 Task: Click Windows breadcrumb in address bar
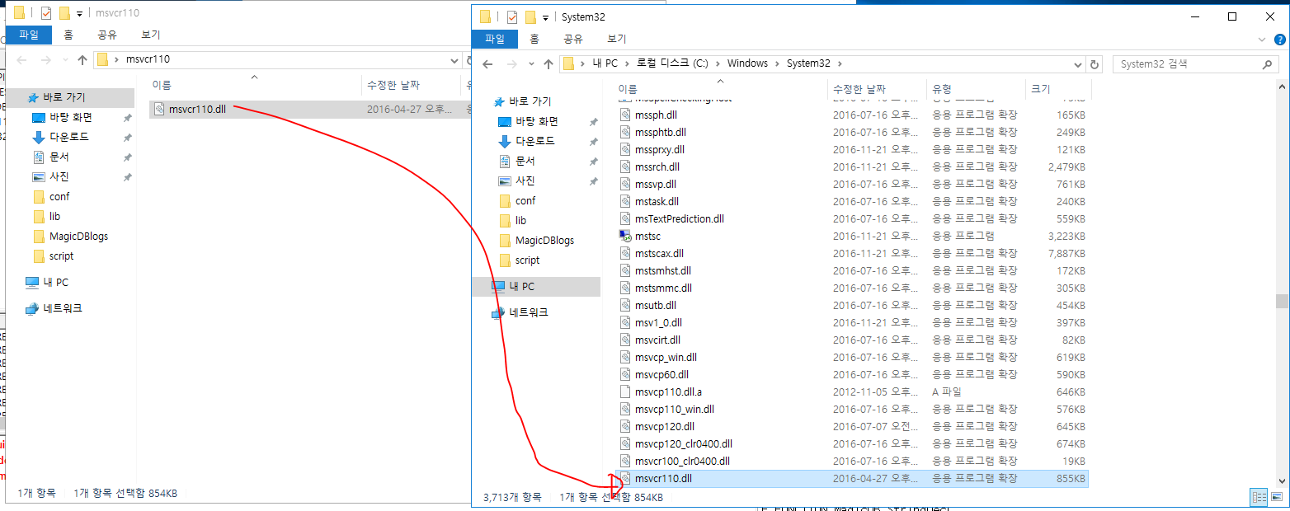747,63
